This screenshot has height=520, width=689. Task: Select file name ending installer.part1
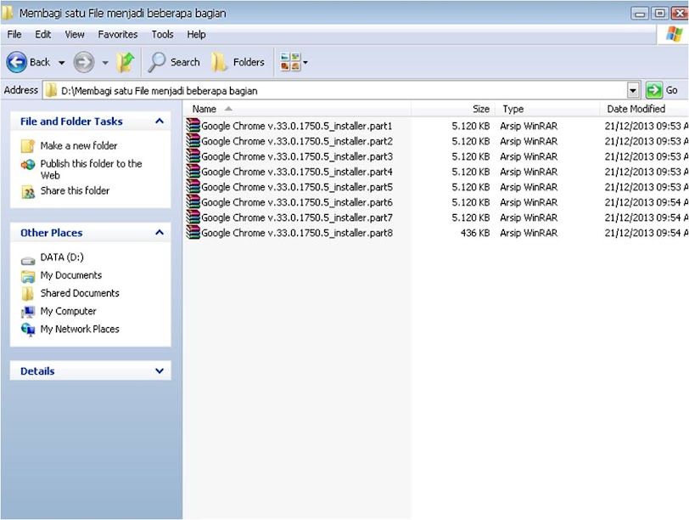(x=297, y=126)
